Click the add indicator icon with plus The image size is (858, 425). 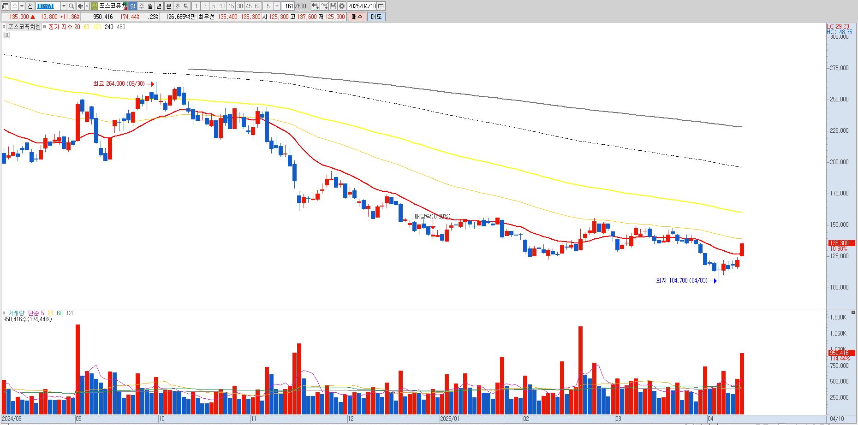tap(315, 6)
